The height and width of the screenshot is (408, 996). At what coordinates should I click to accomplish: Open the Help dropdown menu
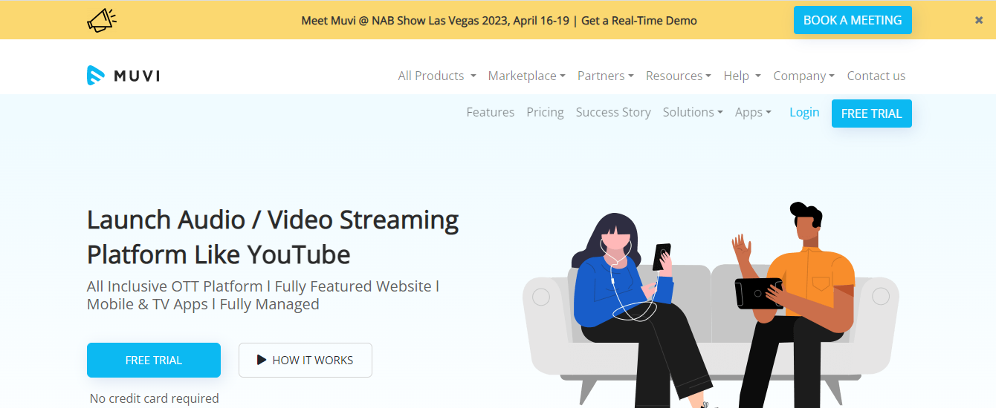tap(742, 76)
